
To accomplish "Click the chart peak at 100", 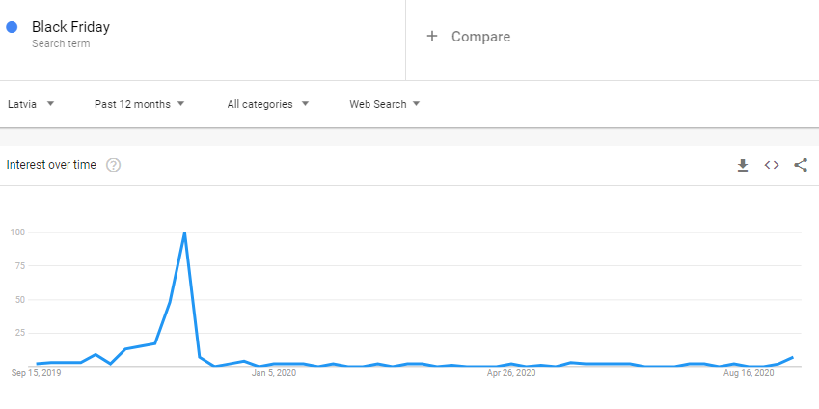I will [184, 233].
